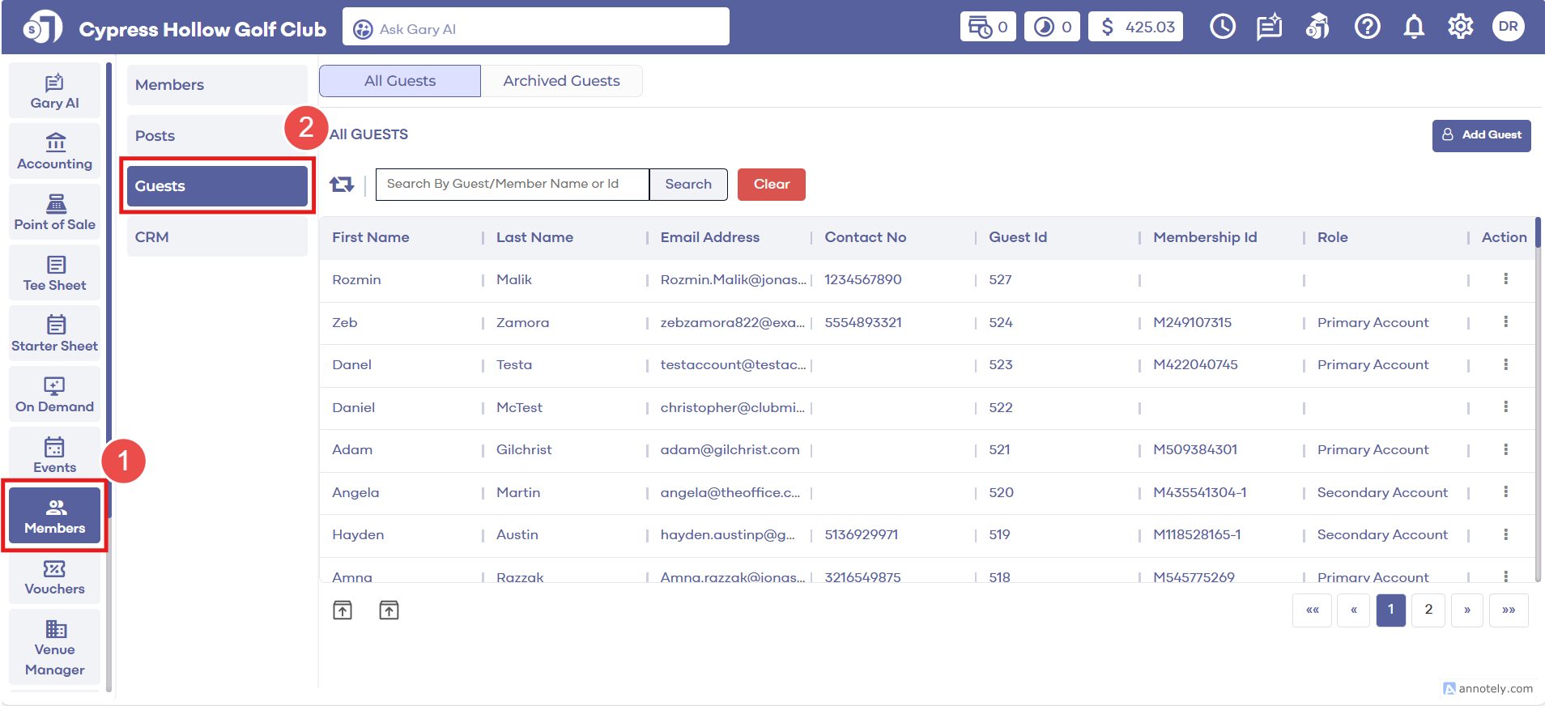Open the settings gear icon
This screenshot has height=706, width=1545.
pyautogui.click(x=1460, y=28)
